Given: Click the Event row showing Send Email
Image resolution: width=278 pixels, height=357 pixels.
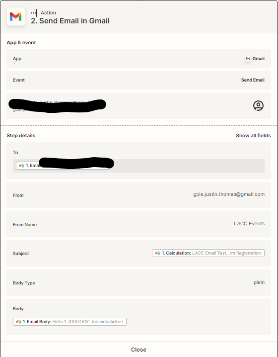Looking at the screenshot, I should pos(139,80).
